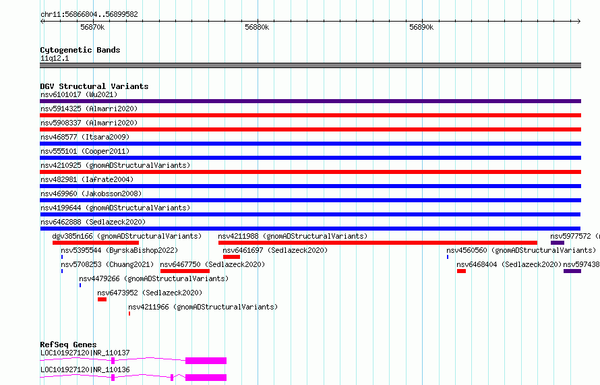This screenshot has width=600, height=385.
Task: Open the nsv482981 (Iafrate2004) entry
Action: coord(87,179)
